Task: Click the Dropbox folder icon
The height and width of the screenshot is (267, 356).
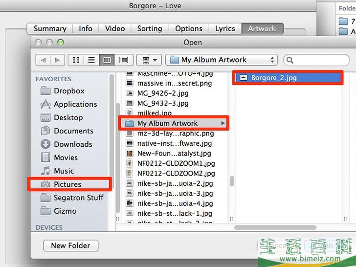Action: tap(45, 91)
